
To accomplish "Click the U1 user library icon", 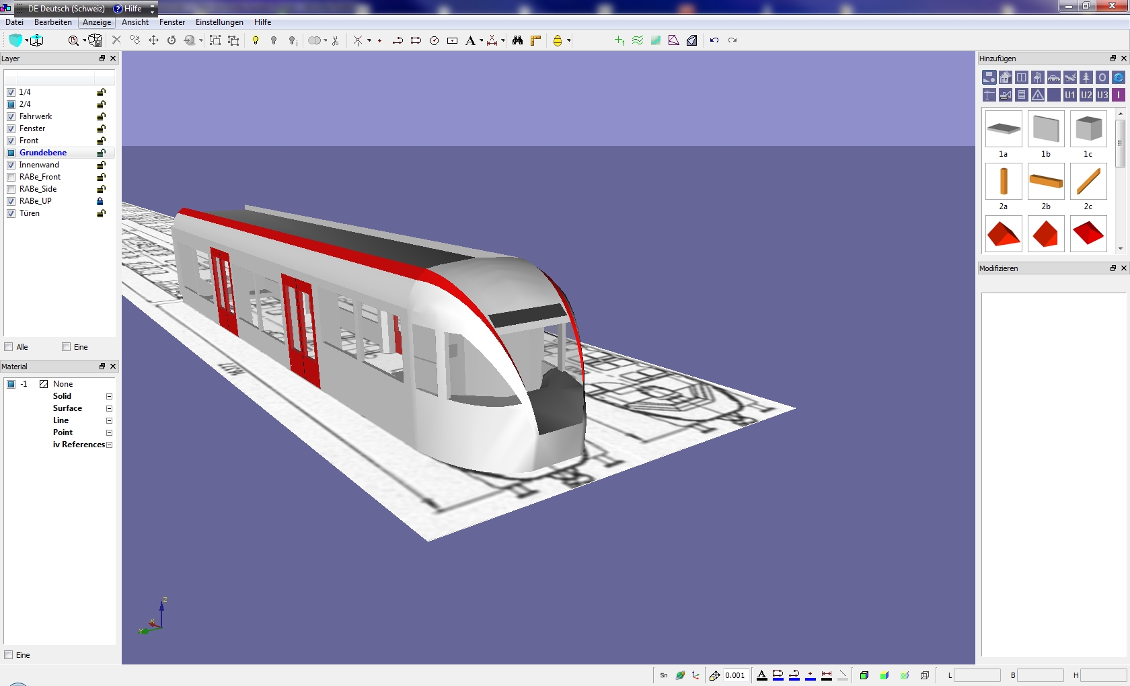I will pyautogui.click(x=1069, y=95).
